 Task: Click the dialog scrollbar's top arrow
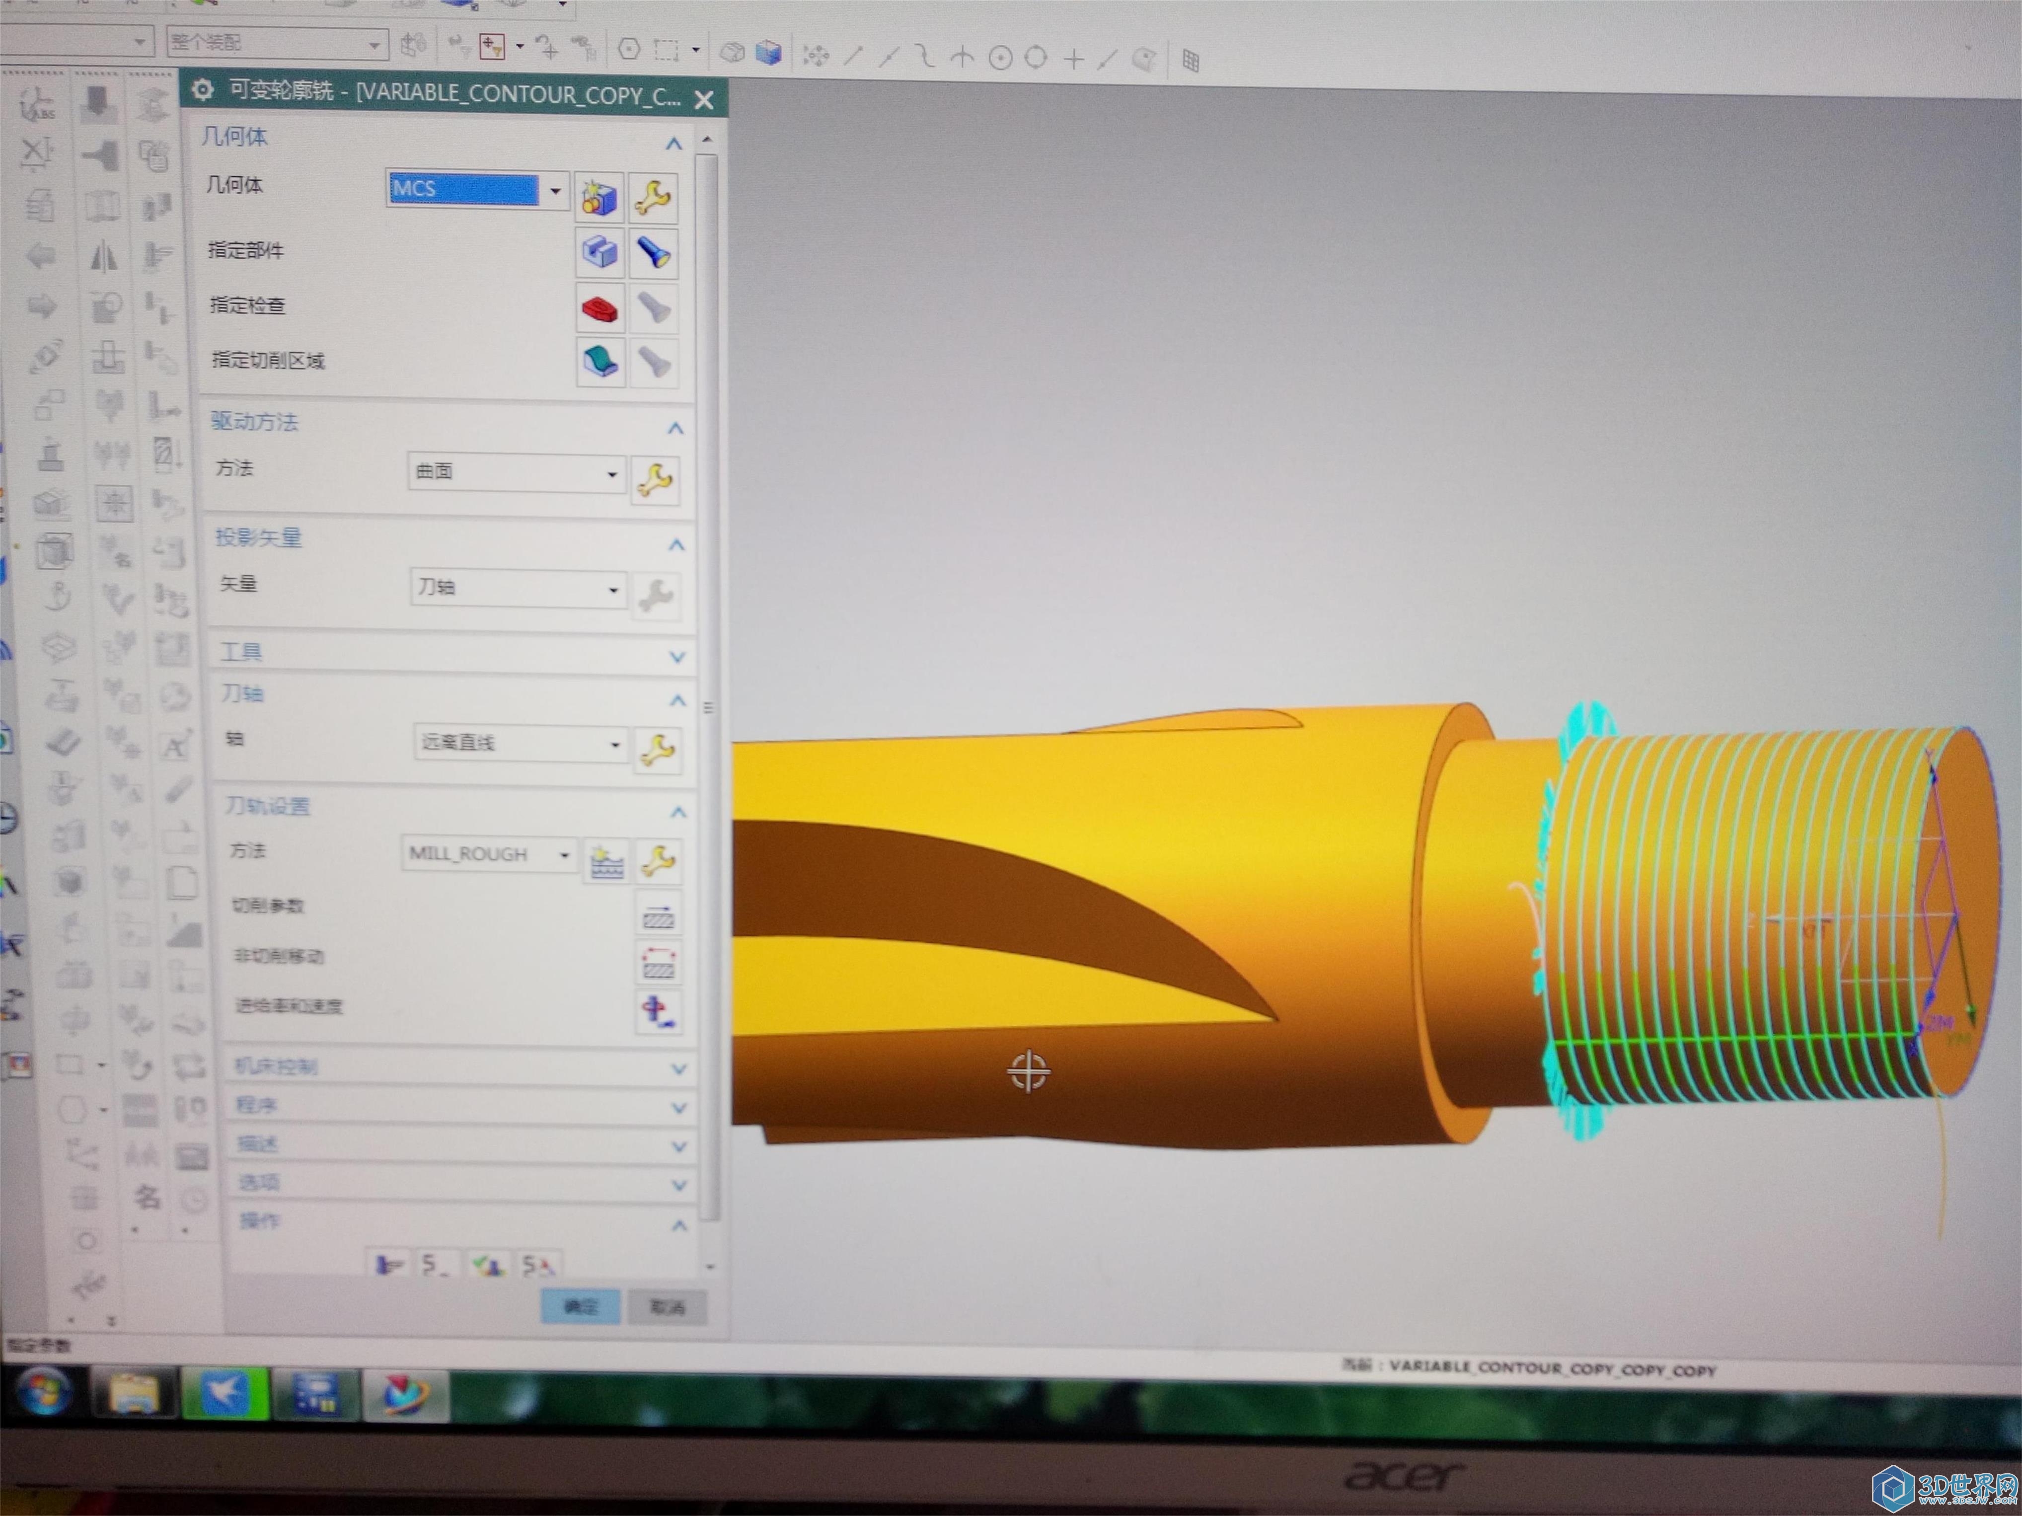(x=707, y=140)
